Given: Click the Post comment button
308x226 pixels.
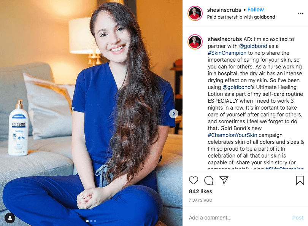Looking at the screenshot, I should 298,218.
